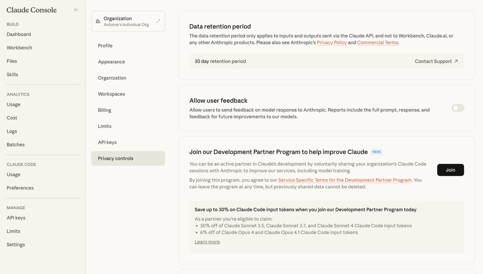
Task: Open Settings in sidebar
Action: [16, 245]
